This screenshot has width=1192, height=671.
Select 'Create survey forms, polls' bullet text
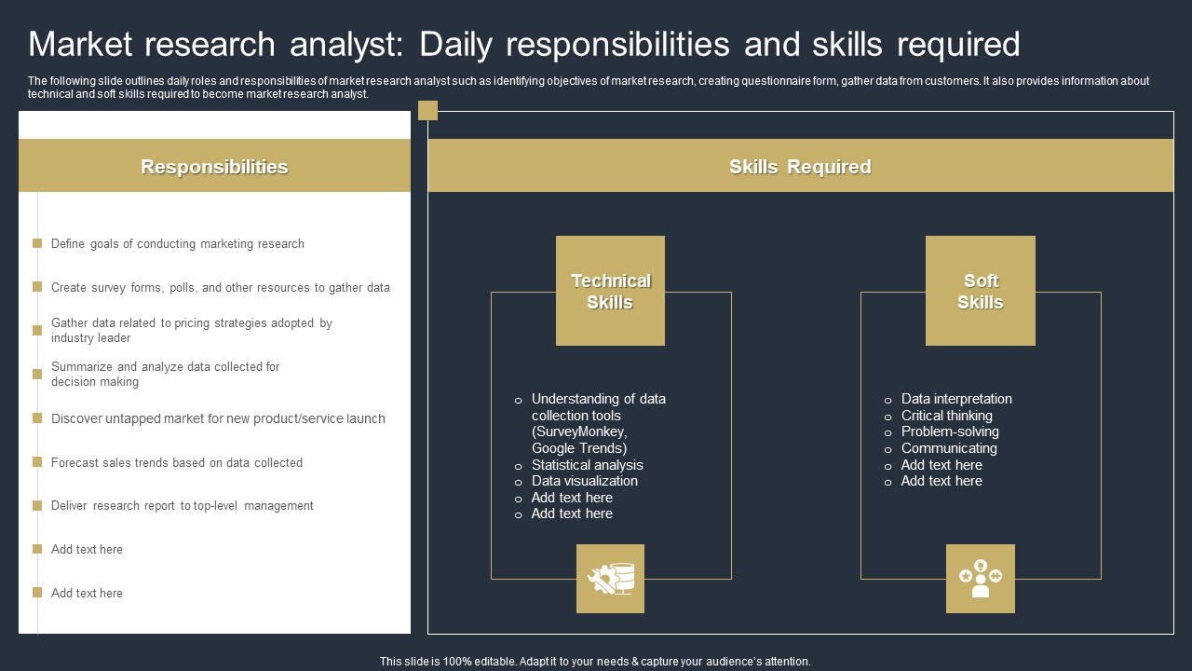[221, 288]
